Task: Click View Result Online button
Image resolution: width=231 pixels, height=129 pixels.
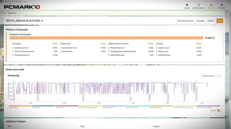Action: (185, 21)
